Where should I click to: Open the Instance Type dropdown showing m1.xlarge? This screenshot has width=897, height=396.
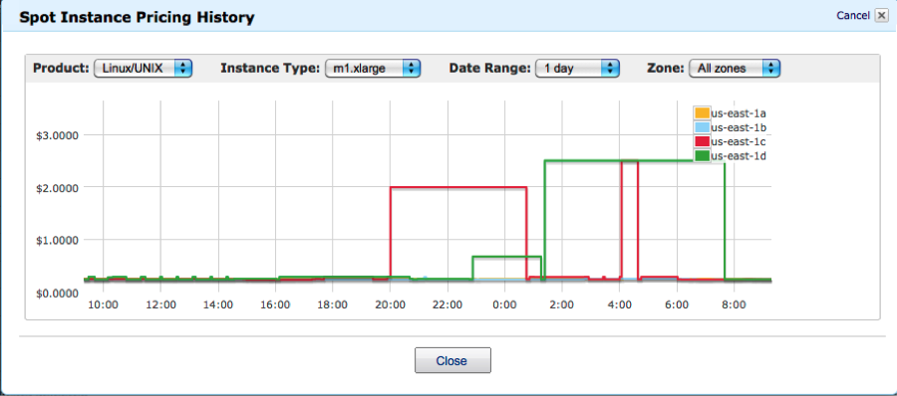click(373, 68)
